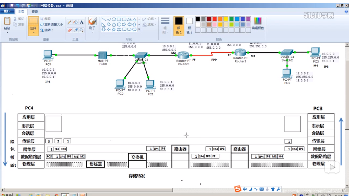
Task: Click the Brushes (刷子) icon
Action: pyautogui.click(x=92, y=21)
